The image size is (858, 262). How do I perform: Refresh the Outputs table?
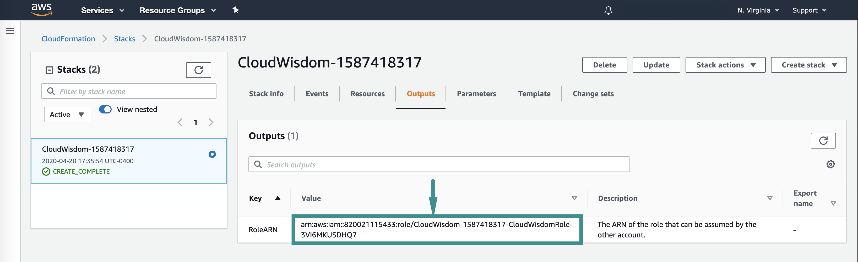pos(823,141)
